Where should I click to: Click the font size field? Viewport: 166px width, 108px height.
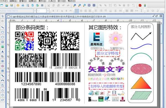(41, 11)
